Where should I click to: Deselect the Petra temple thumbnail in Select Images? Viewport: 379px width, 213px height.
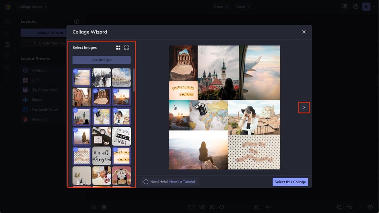tap(102, 97)
